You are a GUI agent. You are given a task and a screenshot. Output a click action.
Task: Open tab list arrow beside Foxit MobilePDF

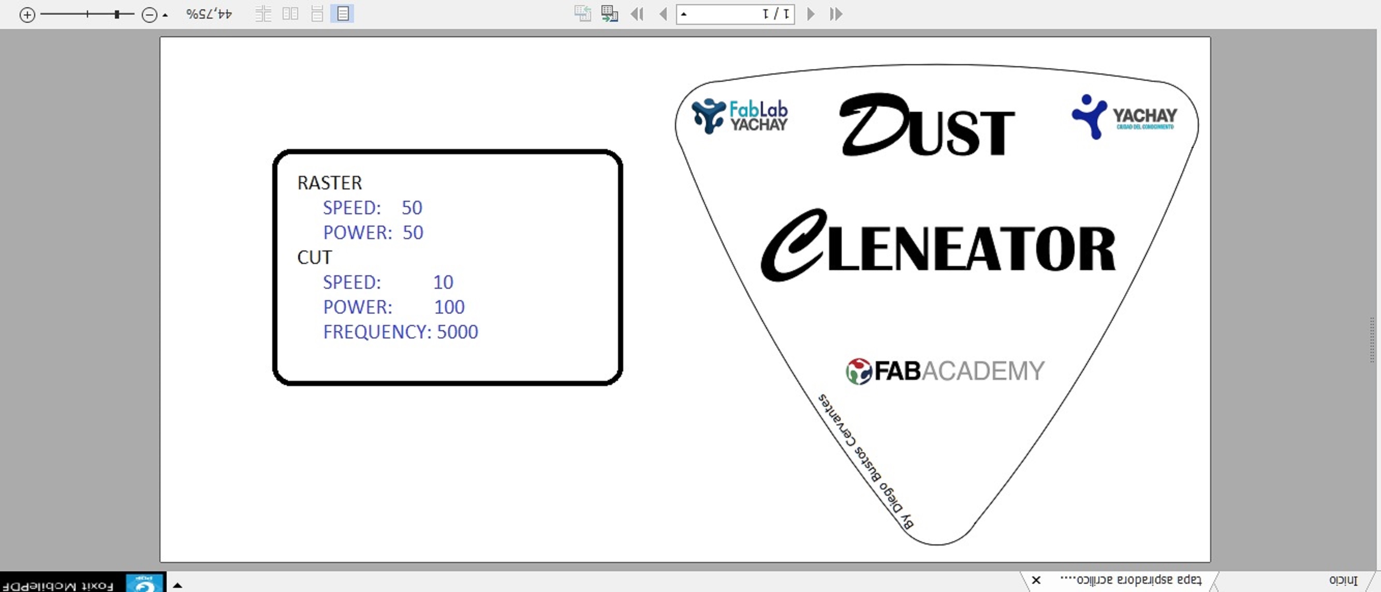[x=178, y=585]
